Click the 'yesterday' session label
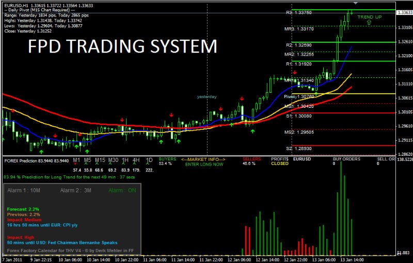 (207, 97)
